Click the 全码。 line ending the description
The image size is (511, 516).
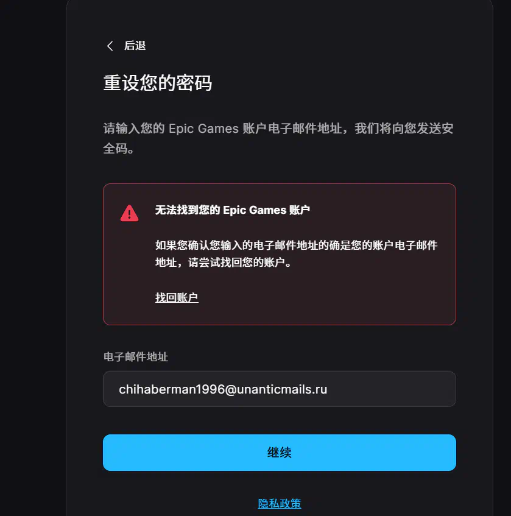[118, 149]
